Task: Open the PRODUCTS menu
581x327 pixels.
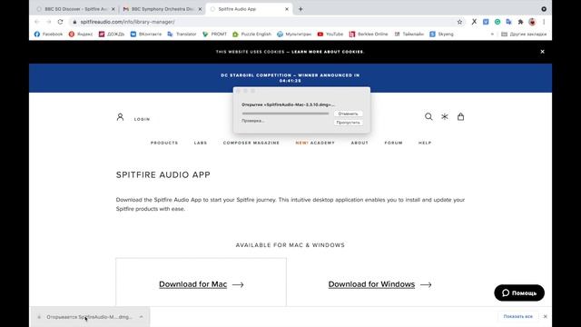Action: tap(164, 143)
